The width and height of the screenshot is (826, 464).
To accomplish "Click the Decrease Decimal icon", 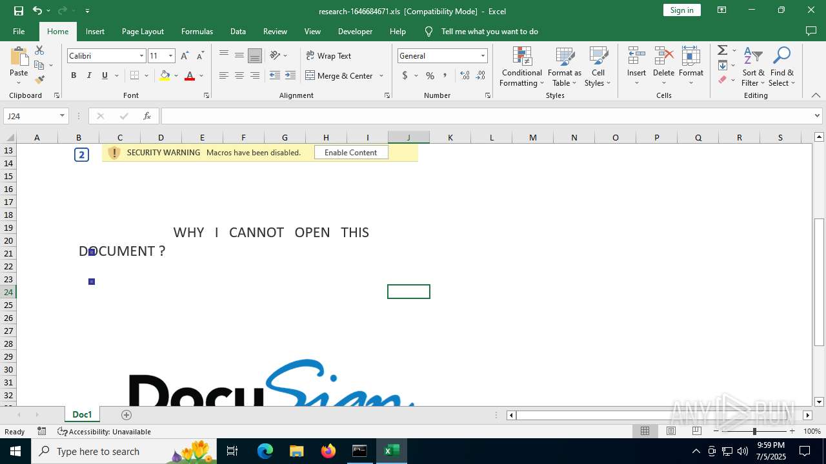I will (x=480, y=75).
